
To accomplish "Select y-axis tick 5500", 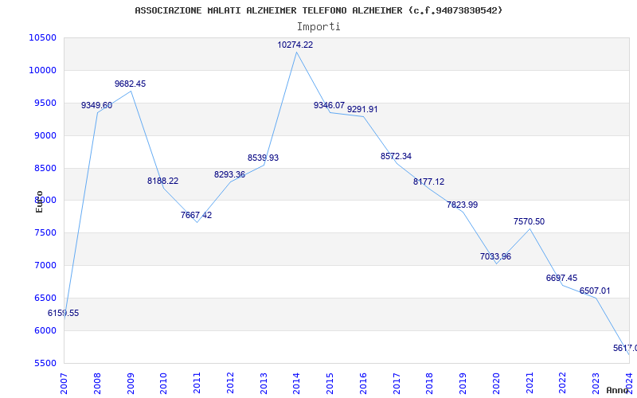I will click(x=45, y=363).
